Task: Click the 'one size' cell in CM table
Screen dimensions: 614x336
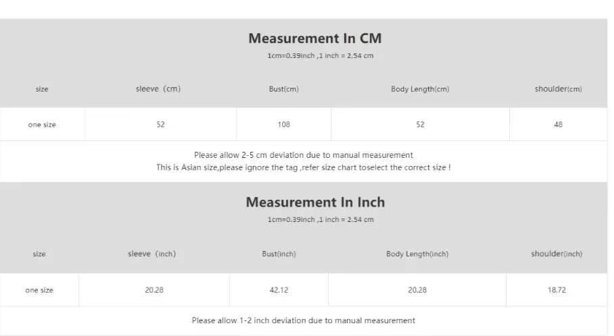Action: click(42, 124)
